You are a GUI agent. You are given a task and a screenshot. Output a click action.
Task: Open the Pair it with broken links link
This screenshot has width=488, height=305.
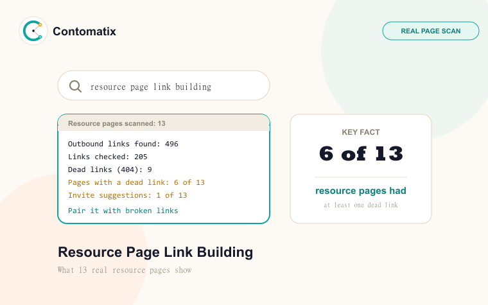pyautogui.click(x=123, y=211)
